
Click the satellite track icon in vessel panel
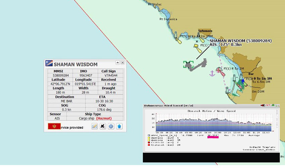pos(103,126)
